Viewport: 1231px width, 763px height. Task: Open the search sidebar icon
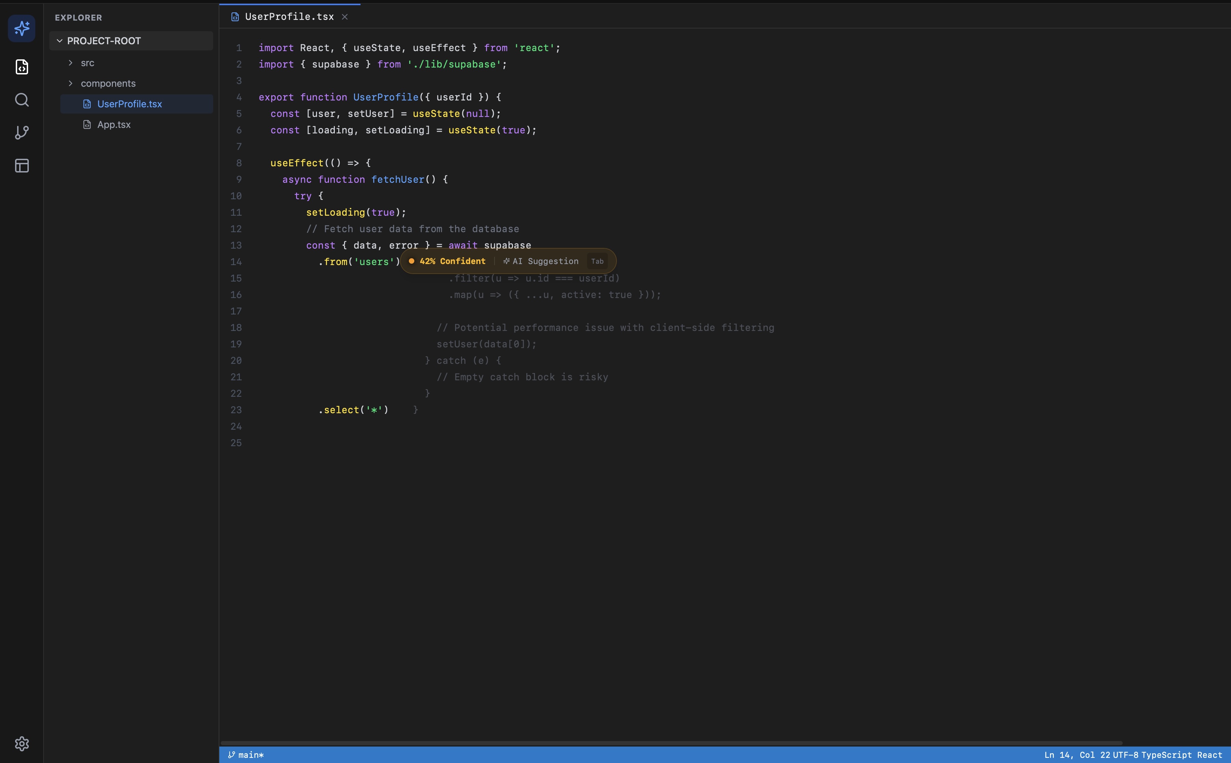click(x=22, y=100)
